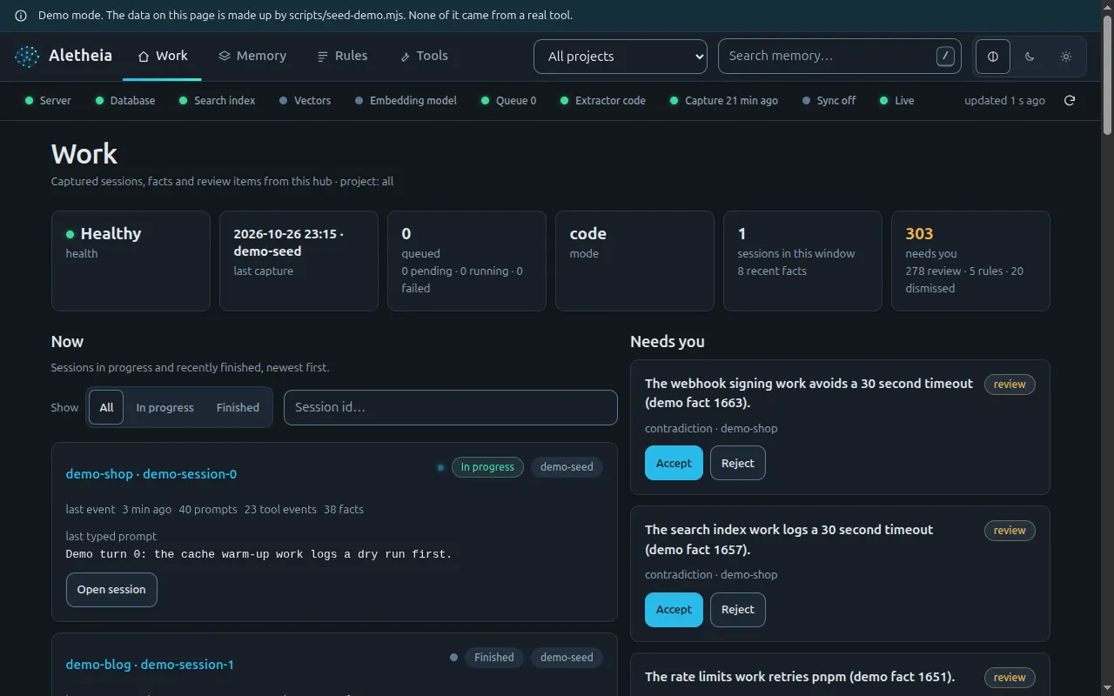The height and width of the screenshot is (696, 1114).
Task: Reject the search index fact 1657
Action: pos(738,610)
